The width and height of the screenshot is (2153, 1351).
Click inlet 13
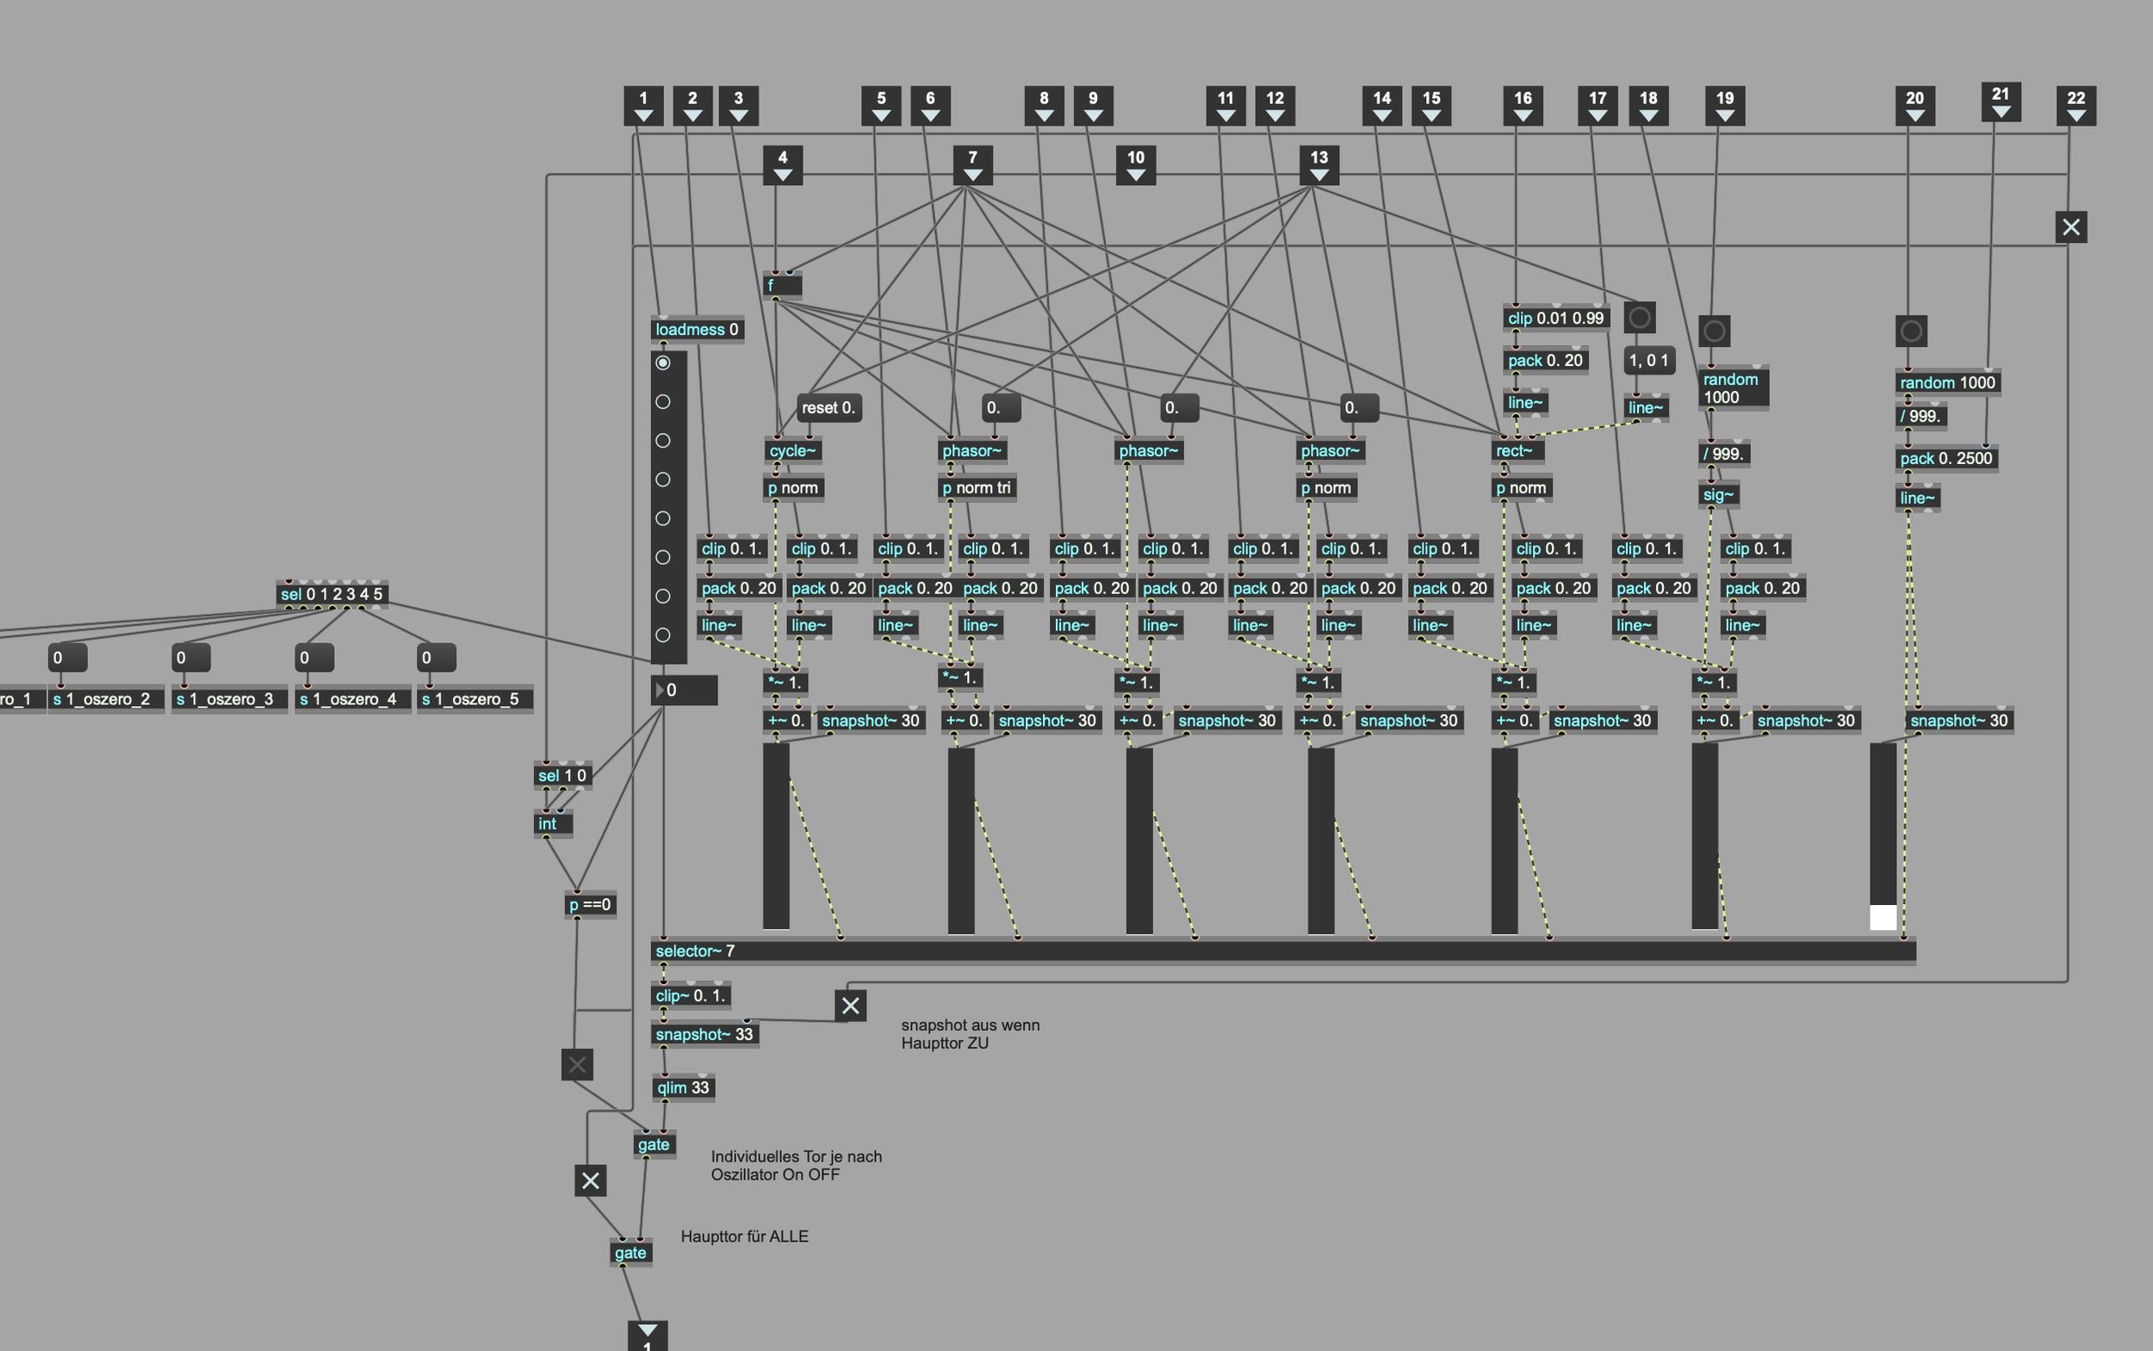(1319, 165)
